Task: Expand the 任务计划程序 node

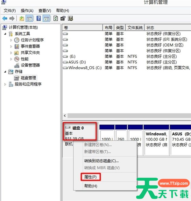Action: click(x=11, y=40)
